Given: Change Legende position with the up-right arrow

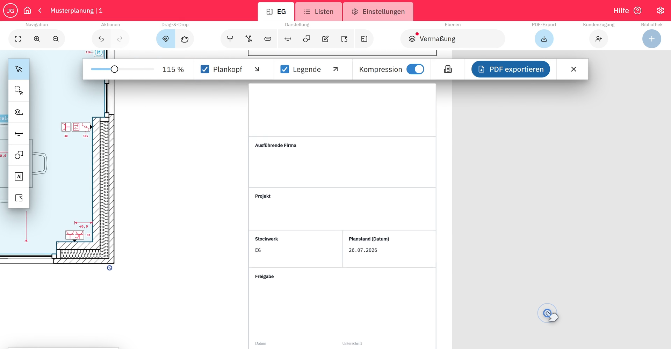Looking at the screenshot, I should pos(335,69).
